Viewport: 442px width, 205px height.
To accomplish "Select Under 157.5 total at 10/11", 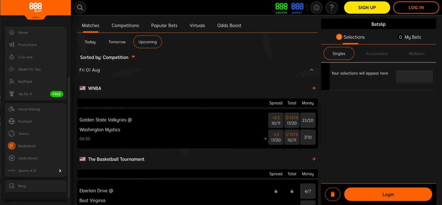I will [x=292, y=137].
